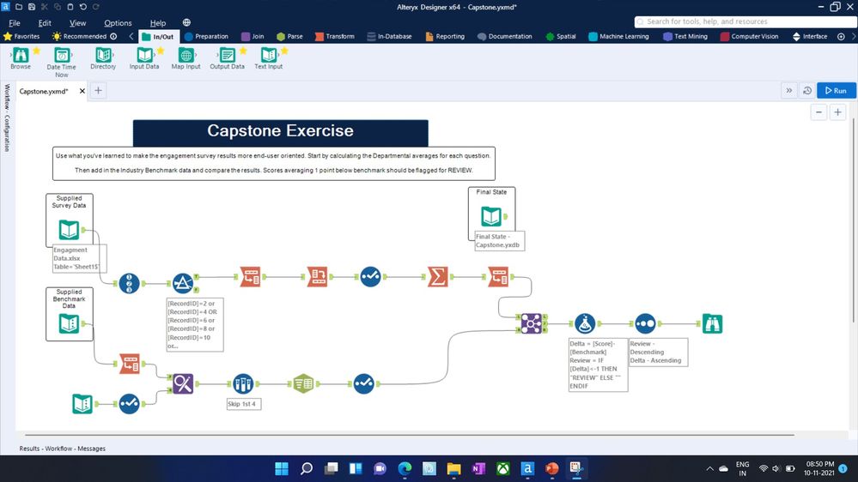Select the Text Input tool icon
The height and width of the screenshot is (482, 858).
tap(268, 55)
